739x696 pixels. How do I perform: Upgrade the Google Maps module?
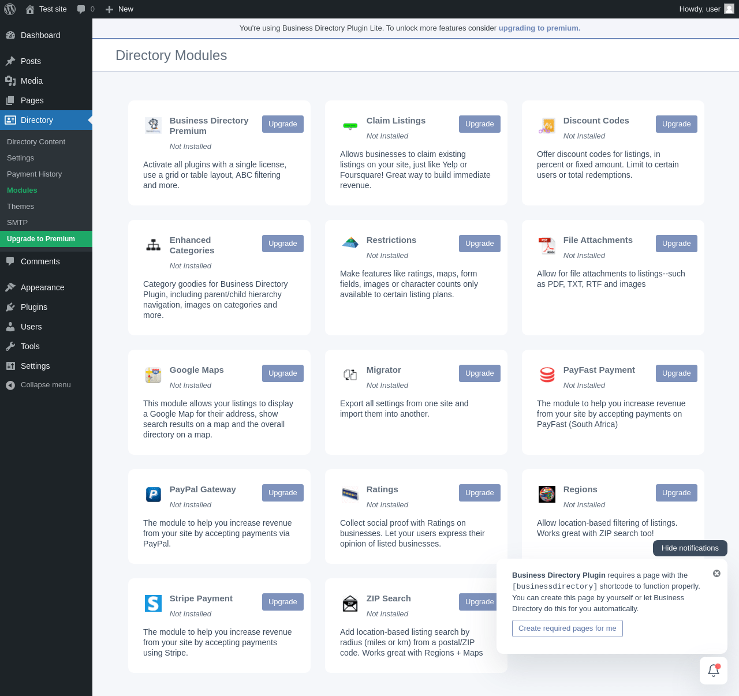click(x=283, y=373)
